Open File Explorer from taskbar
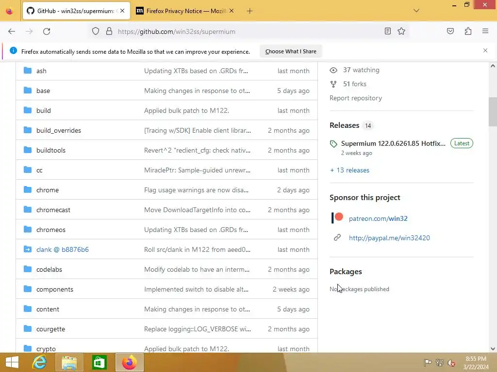The height and width of the screenshot is (372, 497). coord(69,362)
